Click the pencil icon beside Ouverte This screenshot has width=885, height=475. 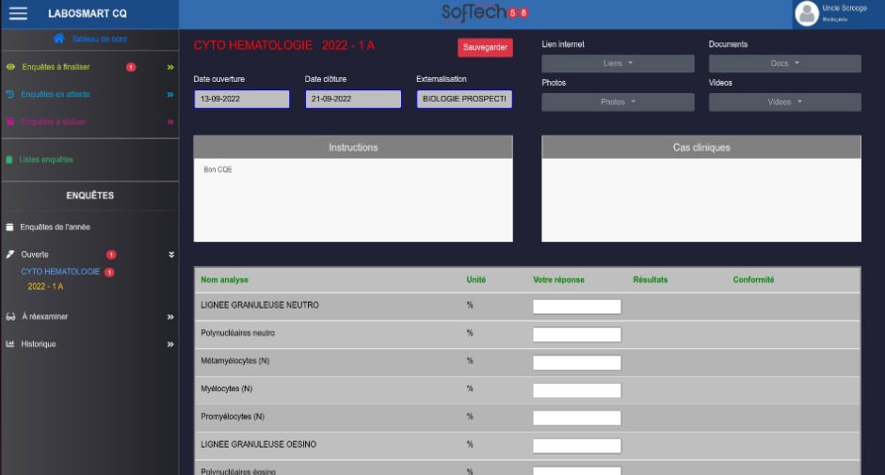[10, 254]
